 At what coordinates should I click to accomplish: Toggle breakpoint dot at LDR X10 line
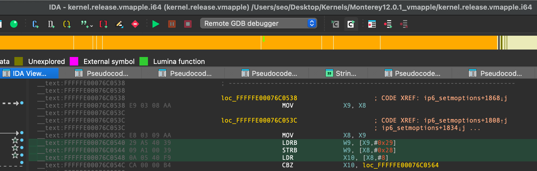click(22, 155)
